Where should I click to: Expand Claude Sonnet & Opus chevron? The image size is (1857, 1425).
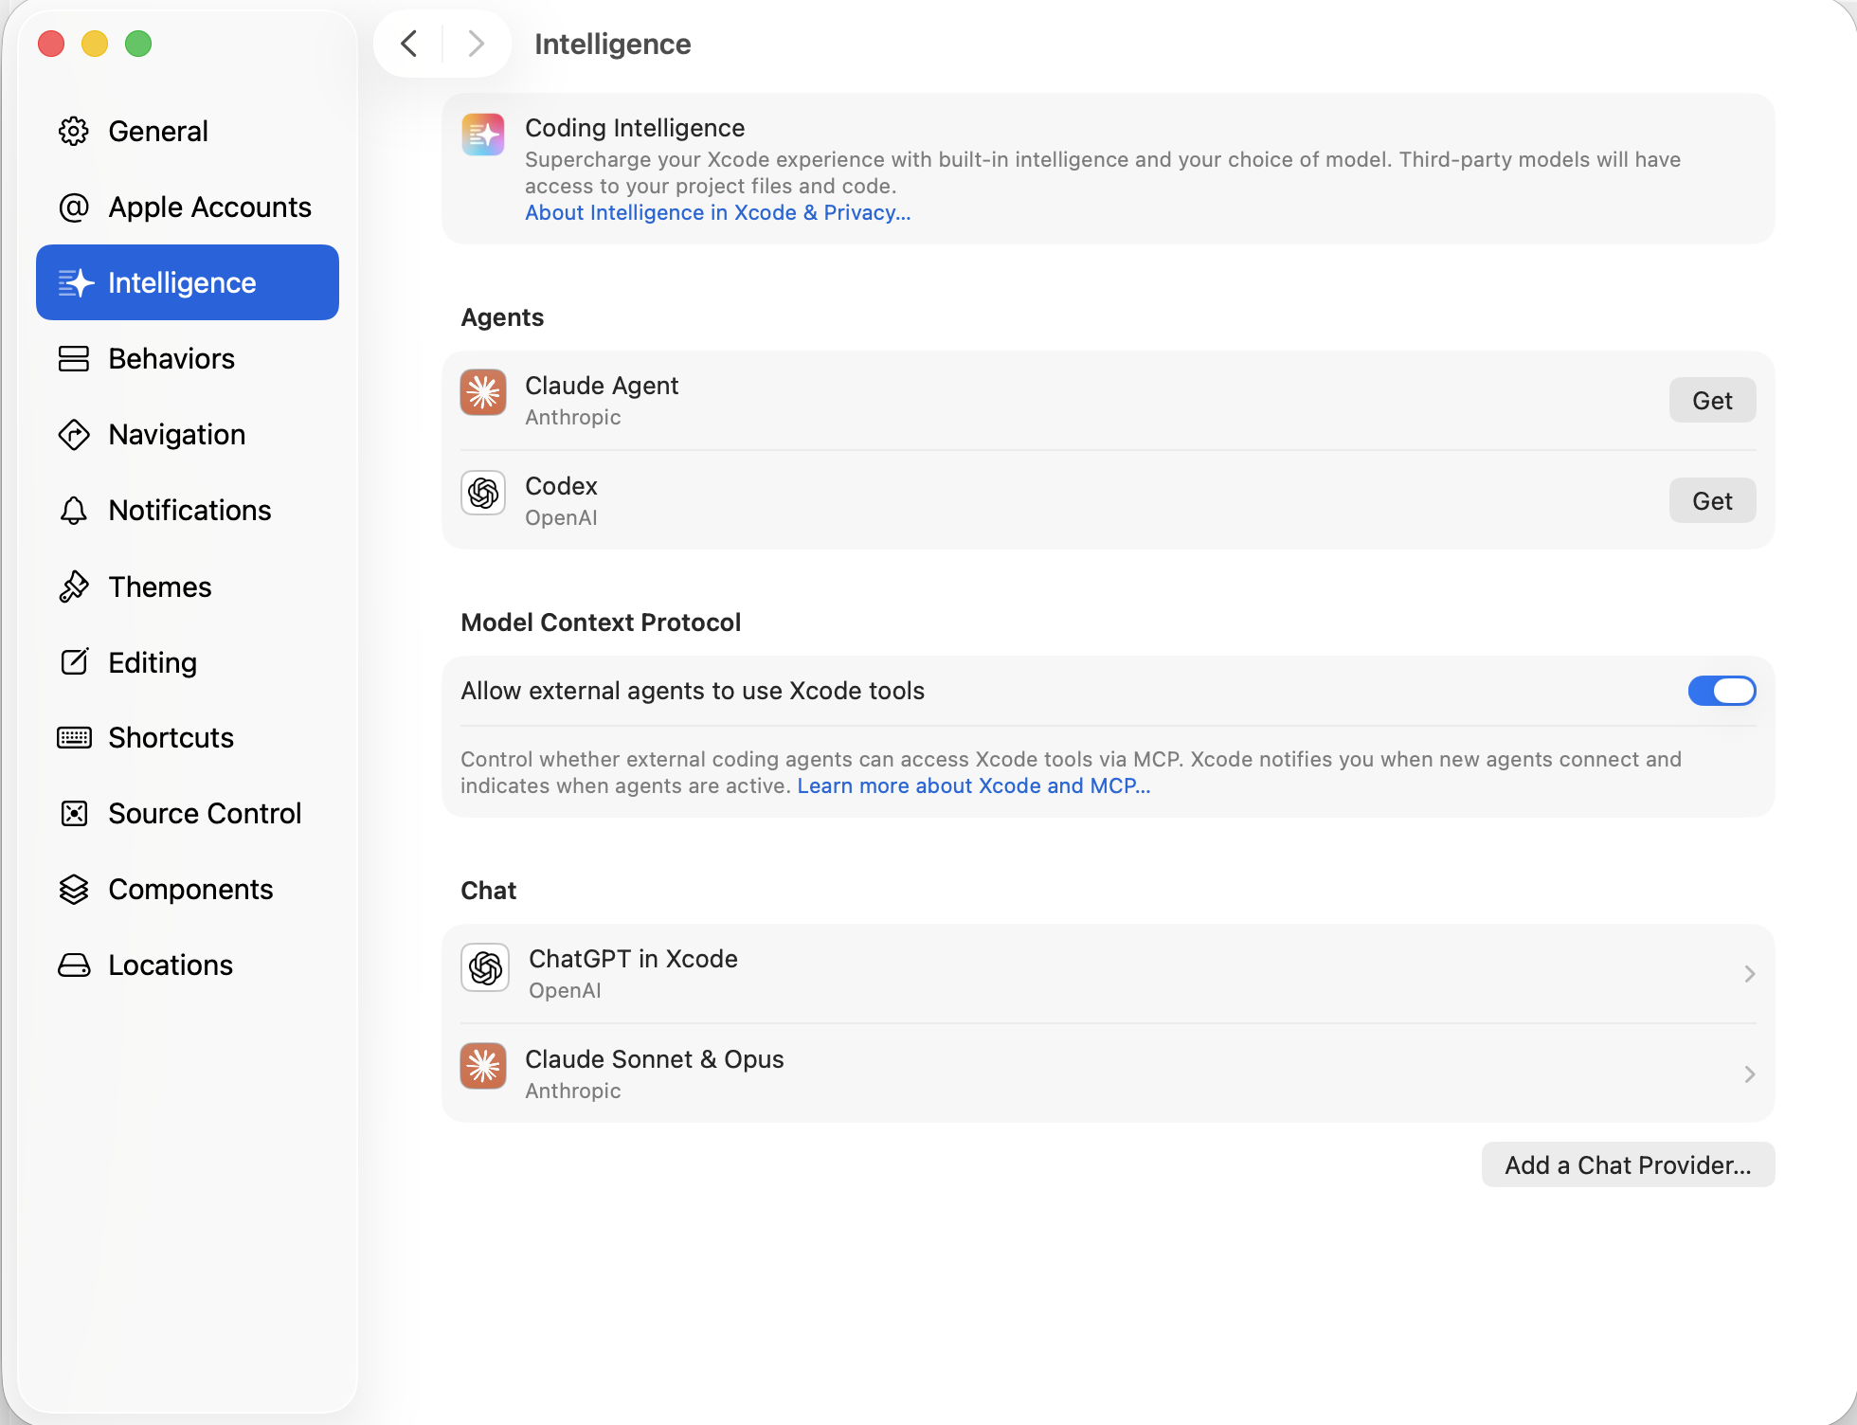click(x=1749, y=1074)
